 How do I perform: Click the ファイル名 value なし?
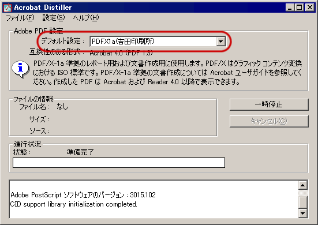point(62,107)
